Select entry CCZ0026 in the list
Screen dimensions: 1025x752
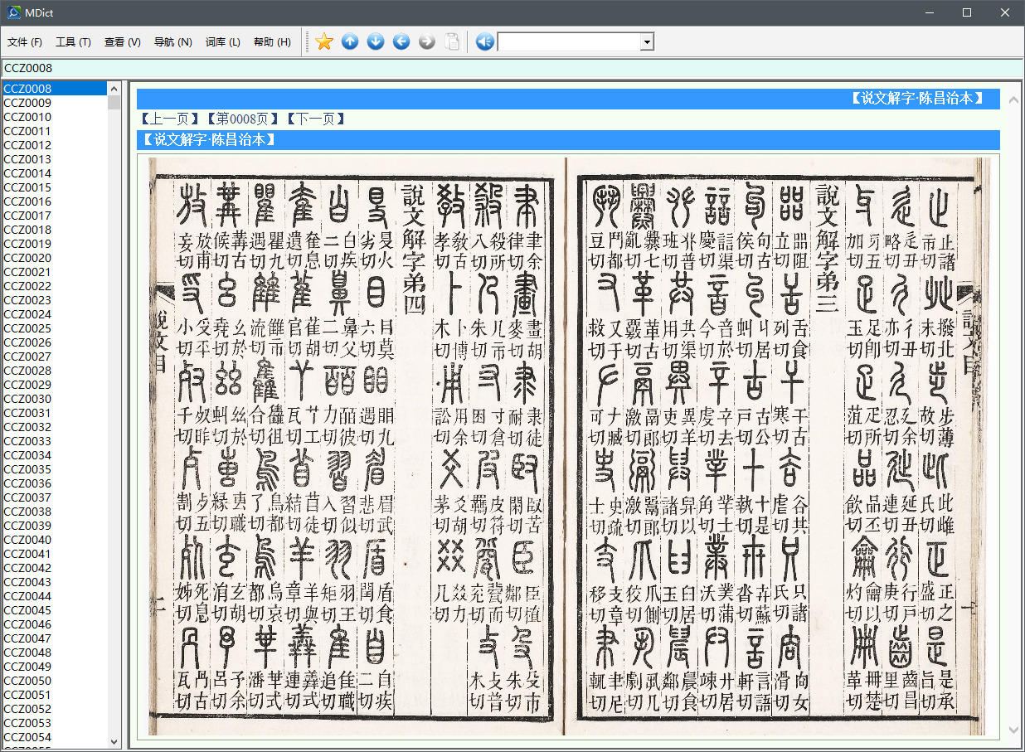pyautogui.click(x=54, y=342)
